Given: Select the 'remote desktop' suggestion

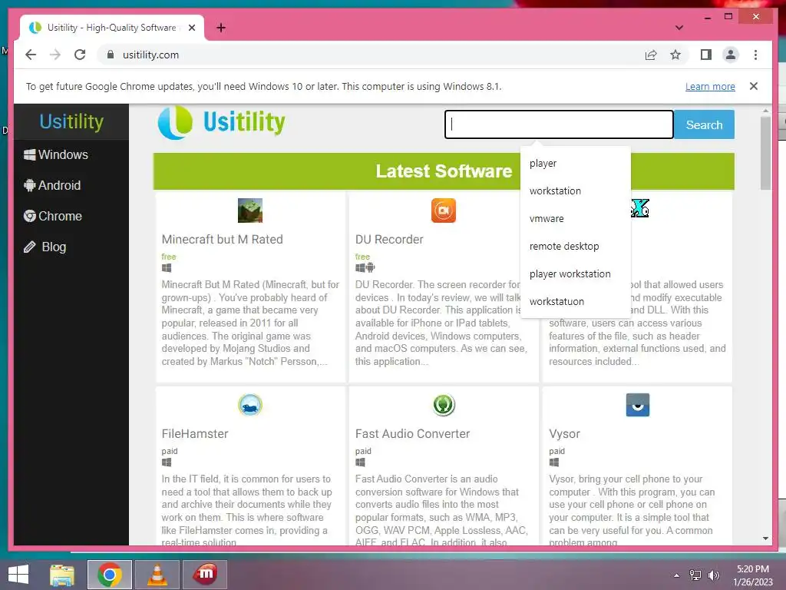Looking at the screenshot, I should (x=576, y=247).
